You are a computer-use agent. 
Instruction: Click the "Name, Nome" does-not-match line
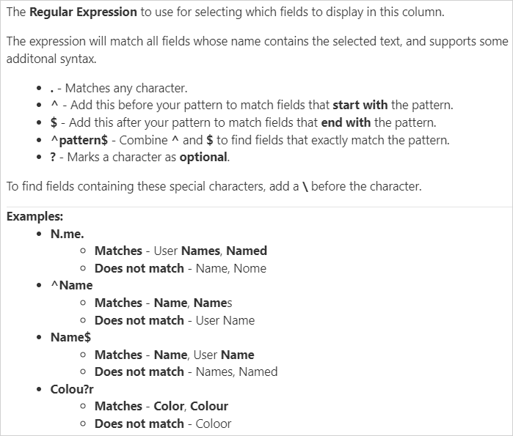click(181, 268)
